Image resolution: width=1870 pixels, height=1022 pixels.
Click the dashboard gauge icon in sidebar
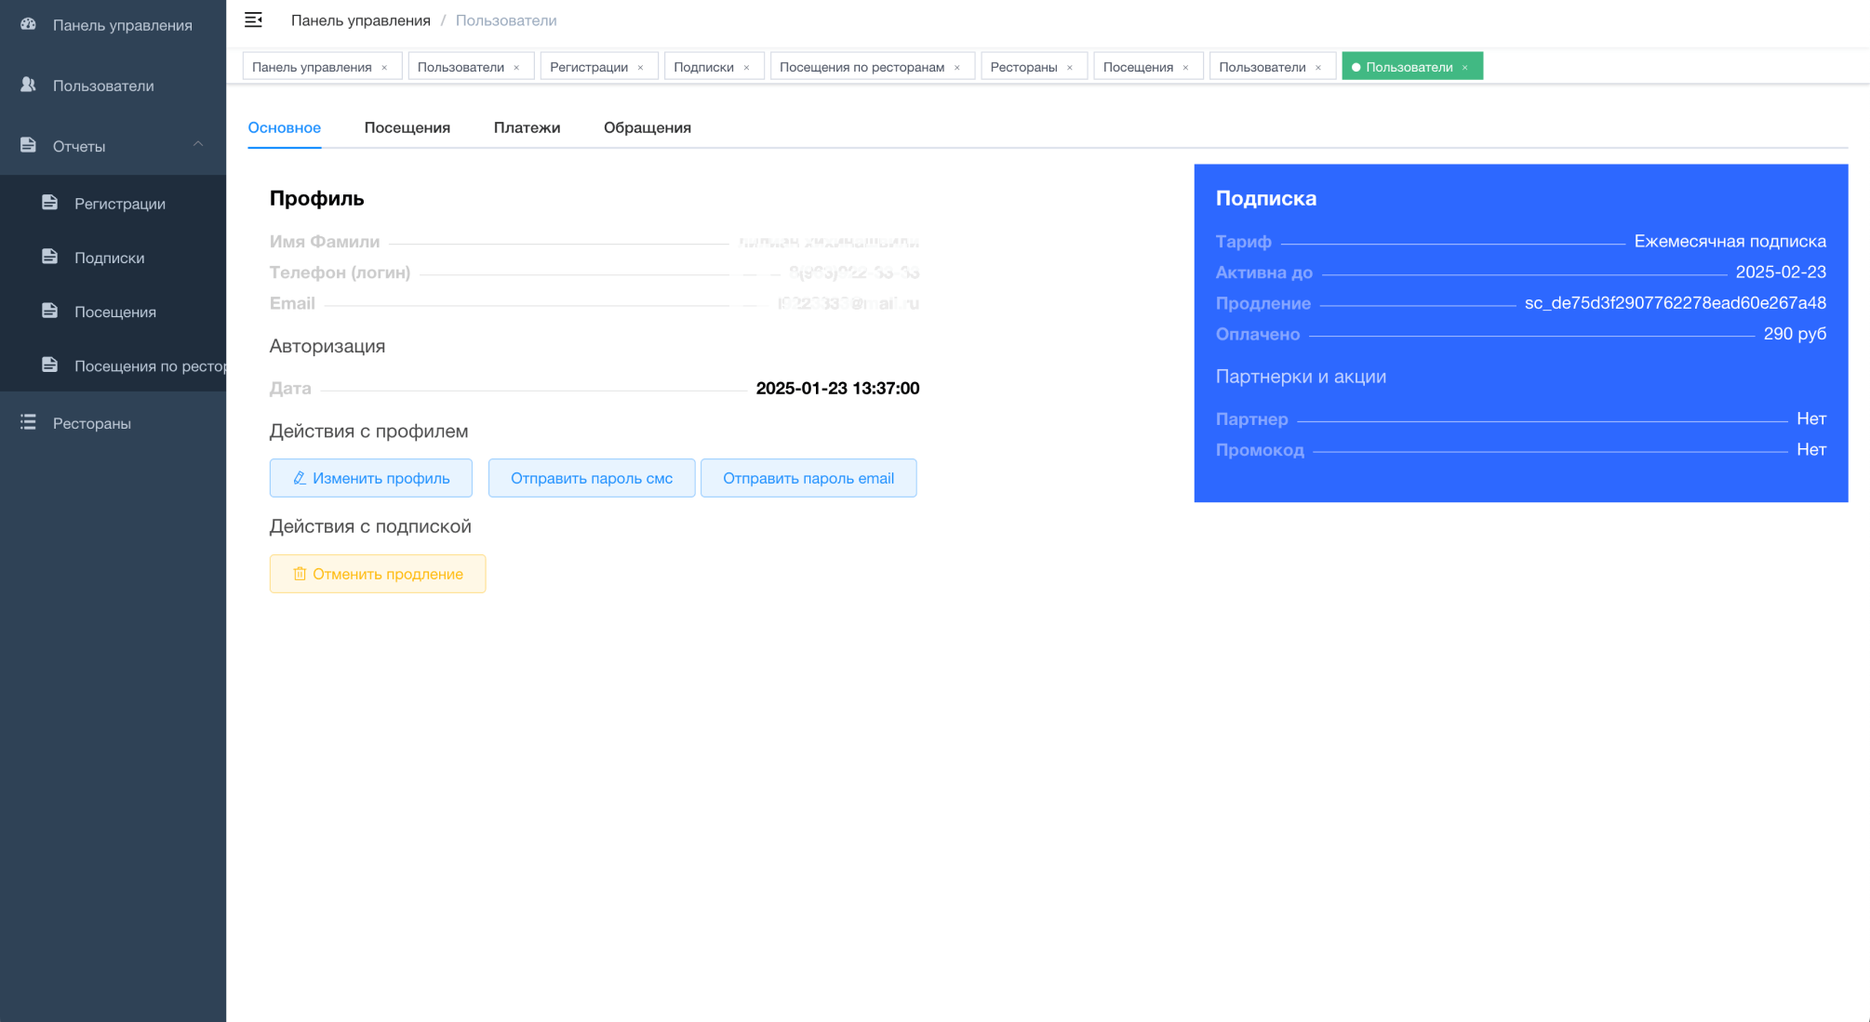point(28,24)
